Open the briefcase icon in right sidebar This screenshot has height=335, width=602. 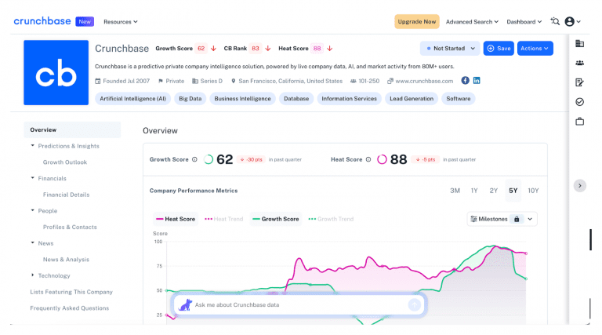pyautogui.click(x=580, y=122)
